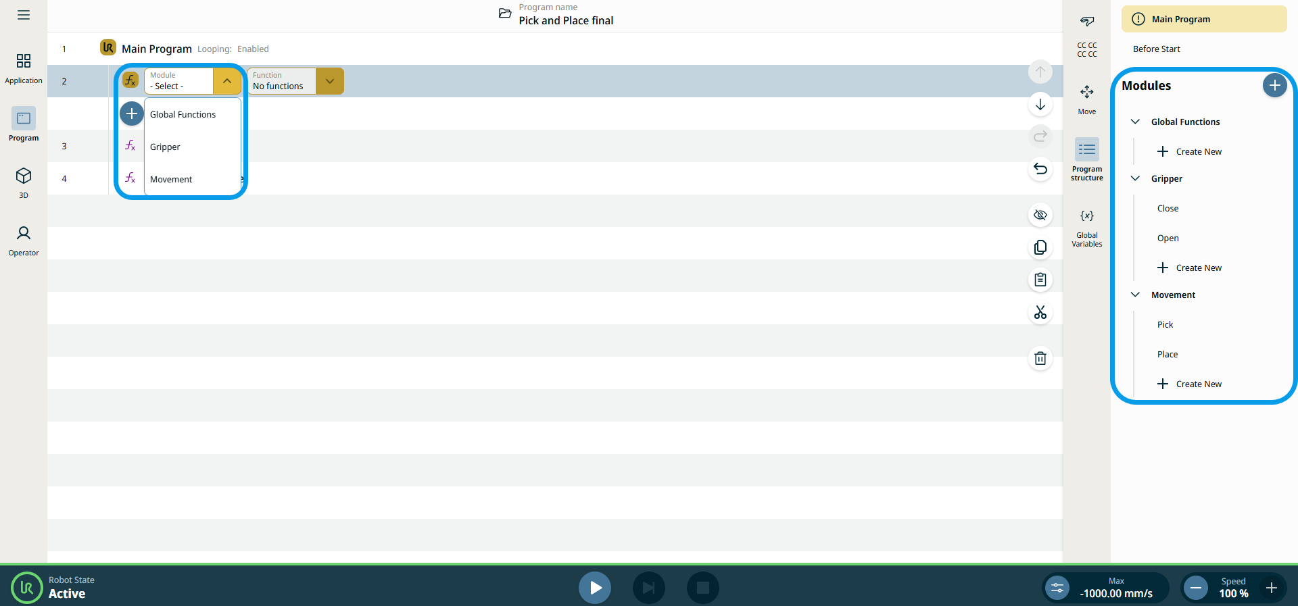
Task: Open the Function dropdown
Action: [329, 81]
